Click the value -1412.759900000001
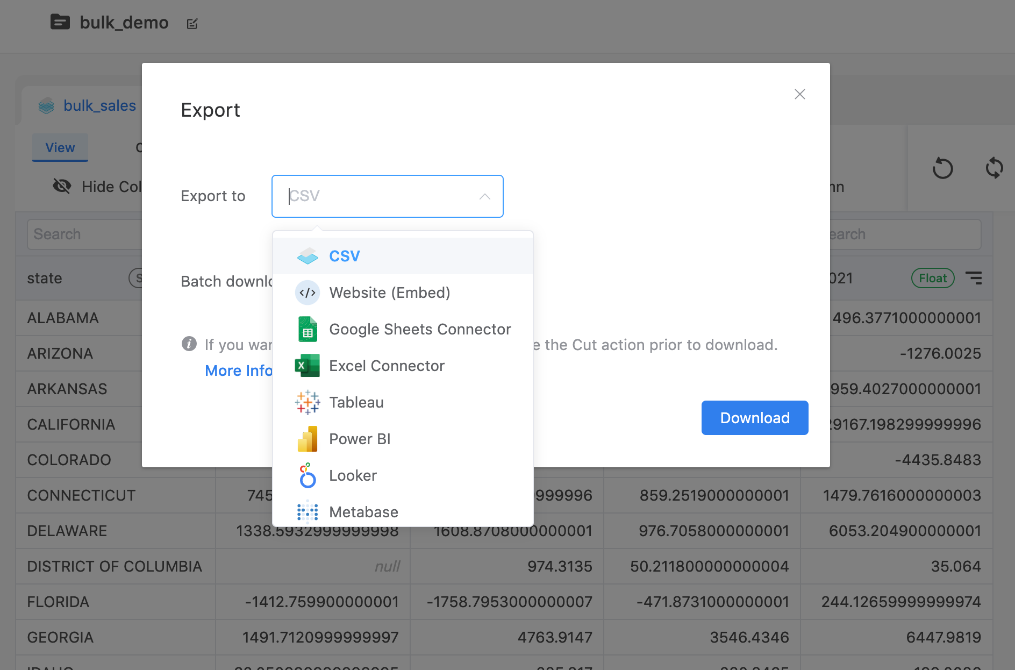Image resolution: width=1015 pixels, height=670 pixels. (x=321, y=602)
